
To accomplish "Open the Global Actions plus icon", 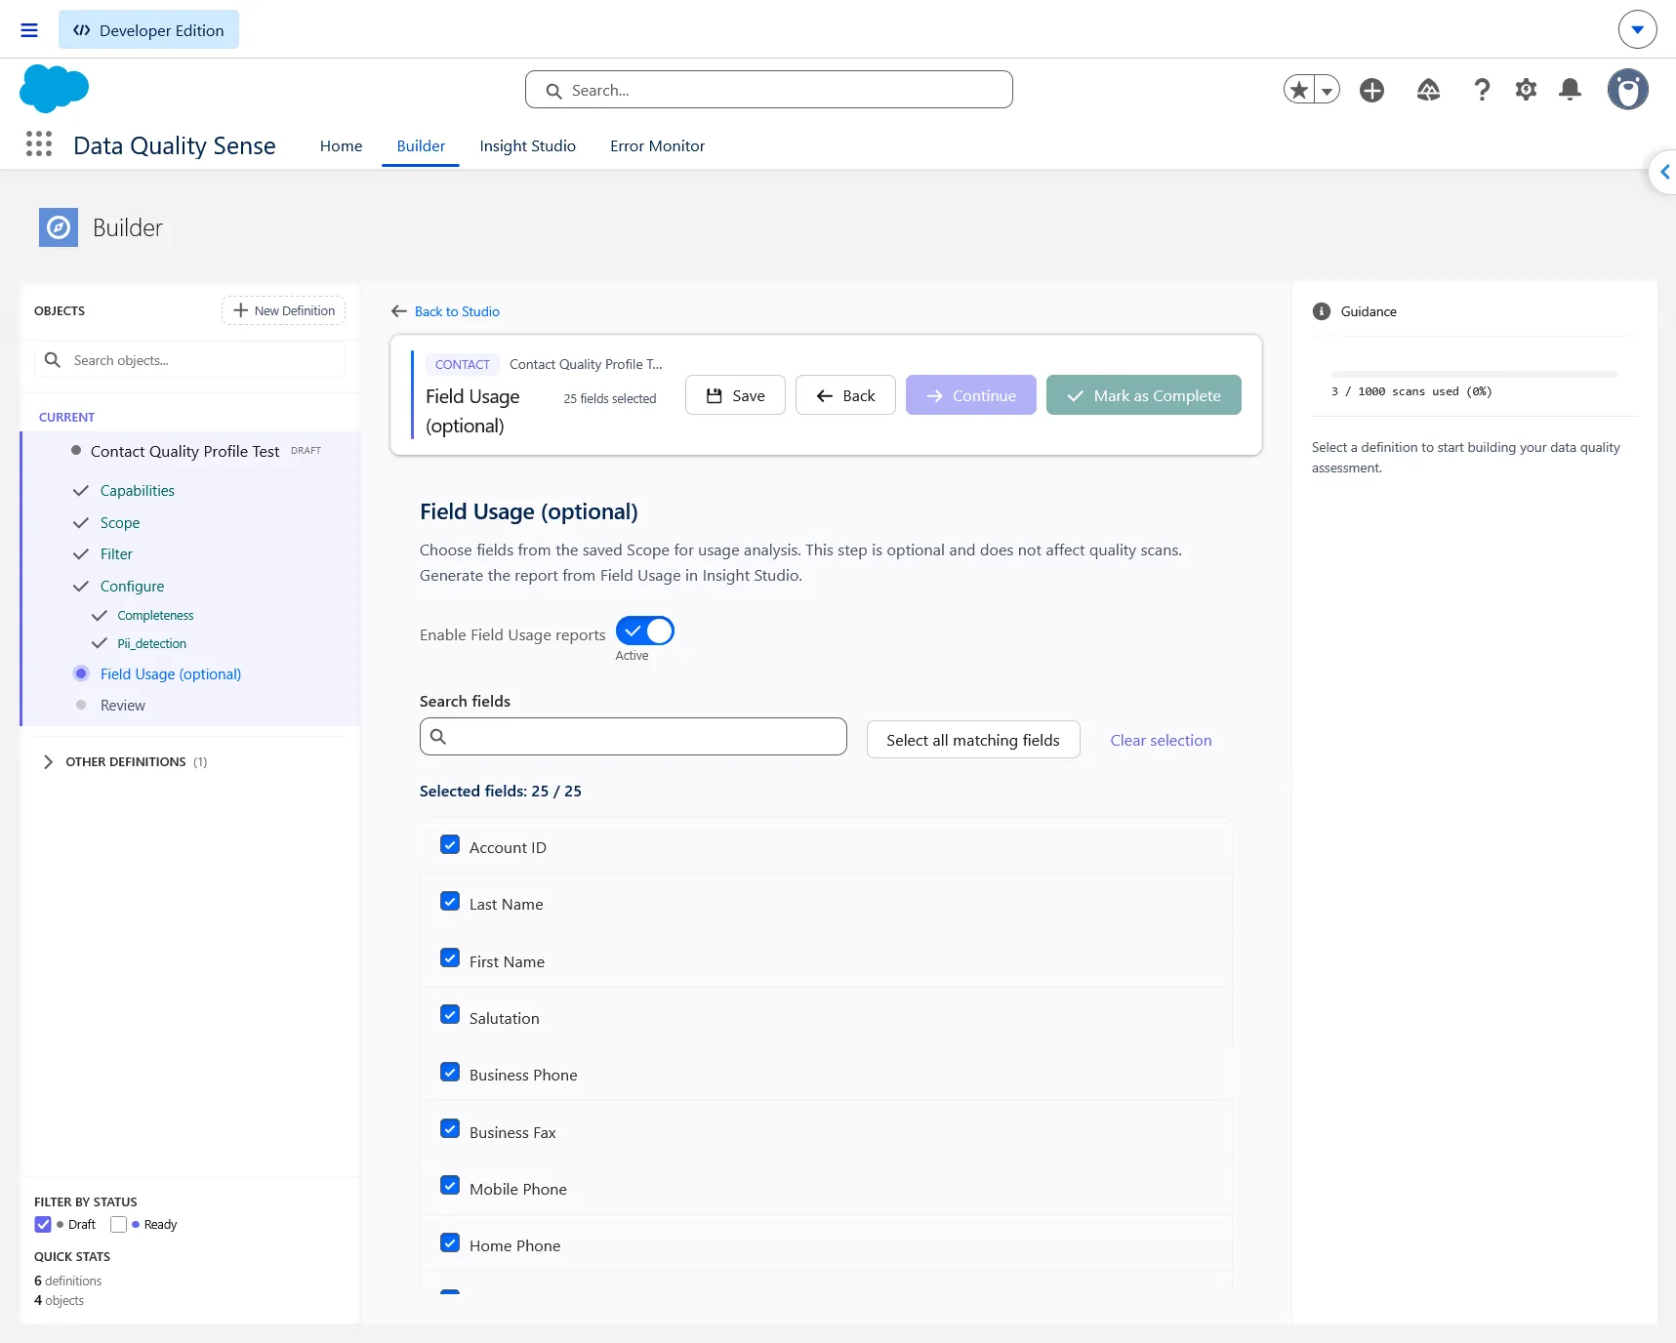I will point(1371,90).
